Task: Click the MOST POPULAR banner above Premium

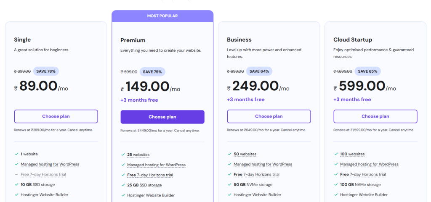Action: coord(162,16)
